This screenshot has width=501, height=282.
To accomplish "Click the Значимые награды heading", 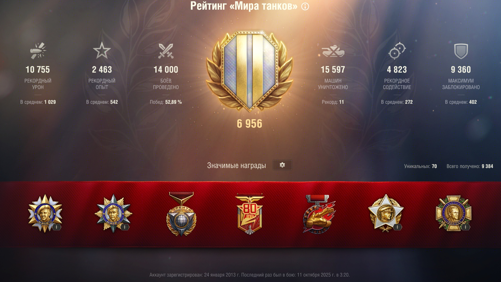I will click(236, 165).
